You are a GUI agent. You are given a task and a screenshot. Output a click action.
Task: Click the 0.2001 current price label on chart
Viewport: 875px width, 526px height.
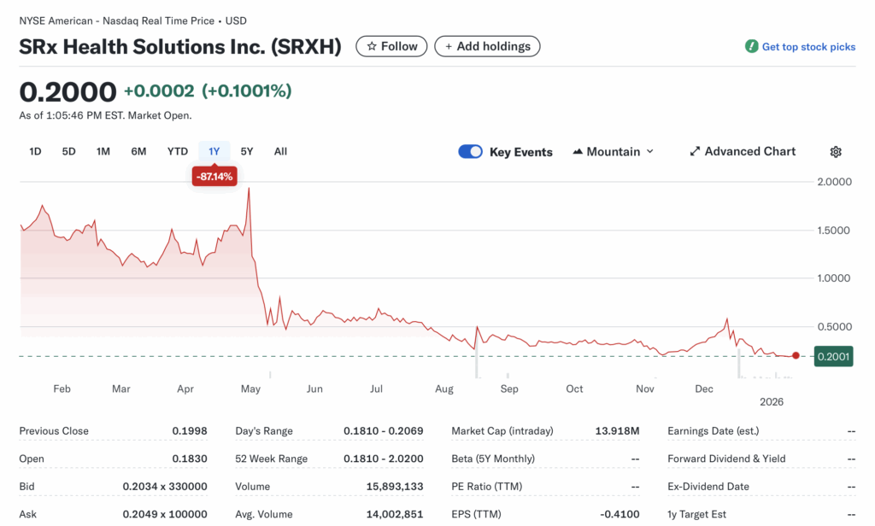click(x=832, y=356)
